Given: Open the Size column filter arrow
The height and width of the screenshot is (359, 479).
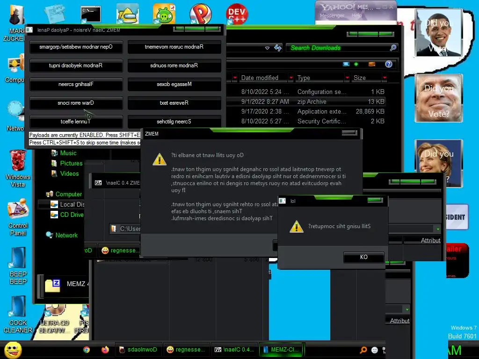Looking at the screenshot, I should [385, 78].
